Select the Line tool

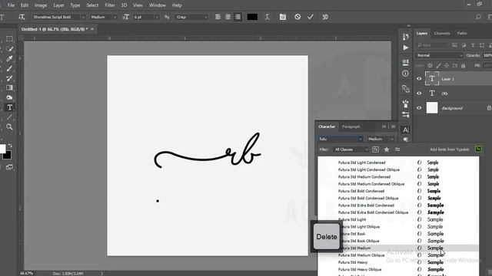(x=9, y=117)
